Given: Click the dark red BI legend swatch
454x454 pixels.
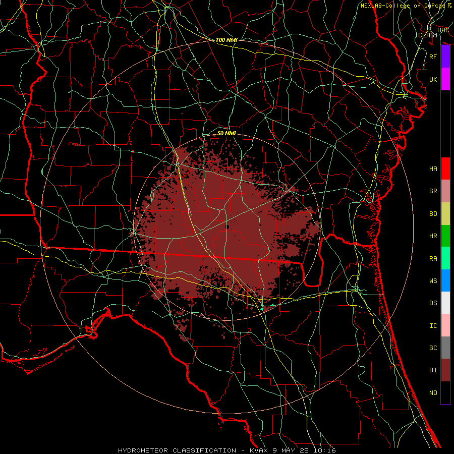Looking at the screenshot, I should [445, 370].
